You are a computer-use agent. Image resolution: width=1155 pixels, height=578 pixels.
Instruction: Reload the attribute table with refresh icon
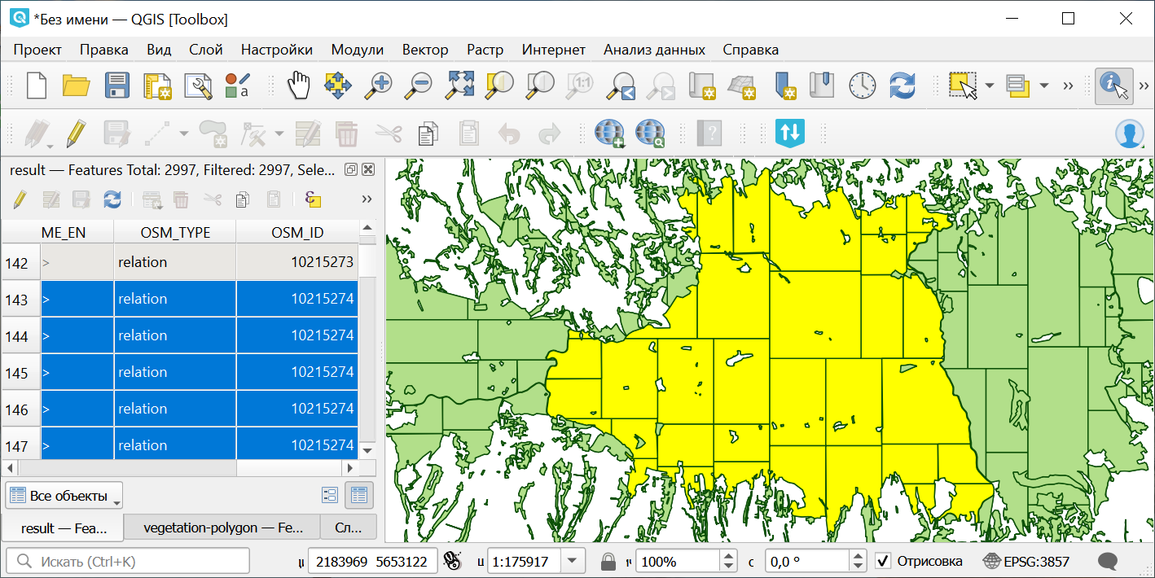point(112,199)
